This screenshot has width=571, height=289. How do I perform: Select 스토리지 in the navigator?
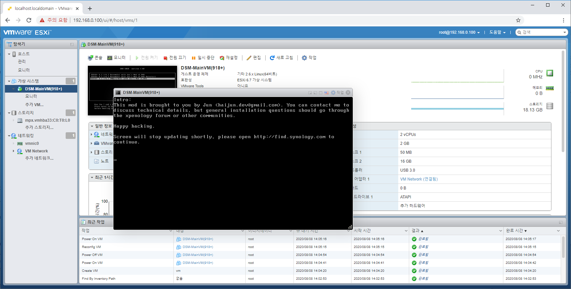click(26, 113)
